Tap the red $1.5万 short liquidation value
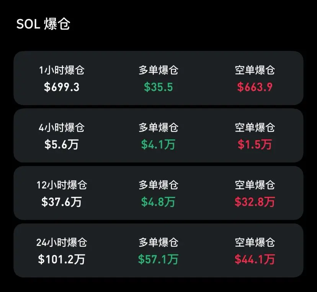Viewport: 317px width, 292px height. (255, 144)
